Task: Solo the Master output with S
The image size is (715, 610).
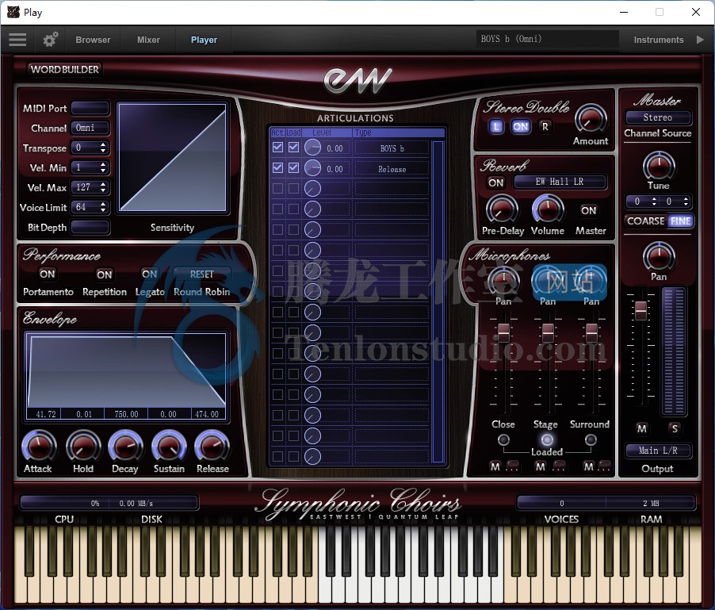Action: (x=675, y=428)
